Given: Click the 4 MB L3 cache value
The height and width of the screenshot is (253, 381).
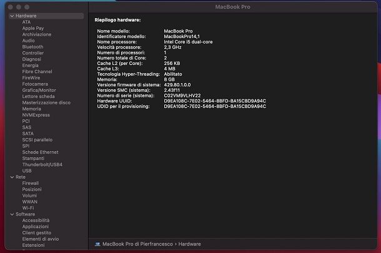Looking at the screenshot, I should click(169, 69).
